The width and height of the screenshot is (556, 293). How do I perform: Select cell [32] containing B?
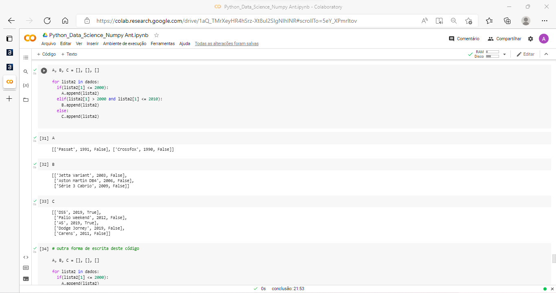[294, 164]
